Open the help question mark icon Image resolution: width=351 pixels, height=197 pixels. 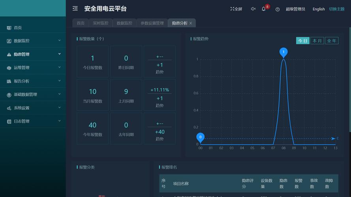click(278, 9)
